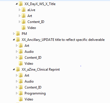Image resolution: width=110 pixels, height=103 pixels.
Task: Click the PM folder icon
Action: pyautogui.click(x=18, y=34)
